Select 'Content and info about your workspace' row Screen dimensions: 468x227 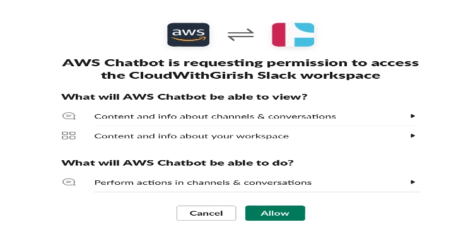(x=240, y=136)
